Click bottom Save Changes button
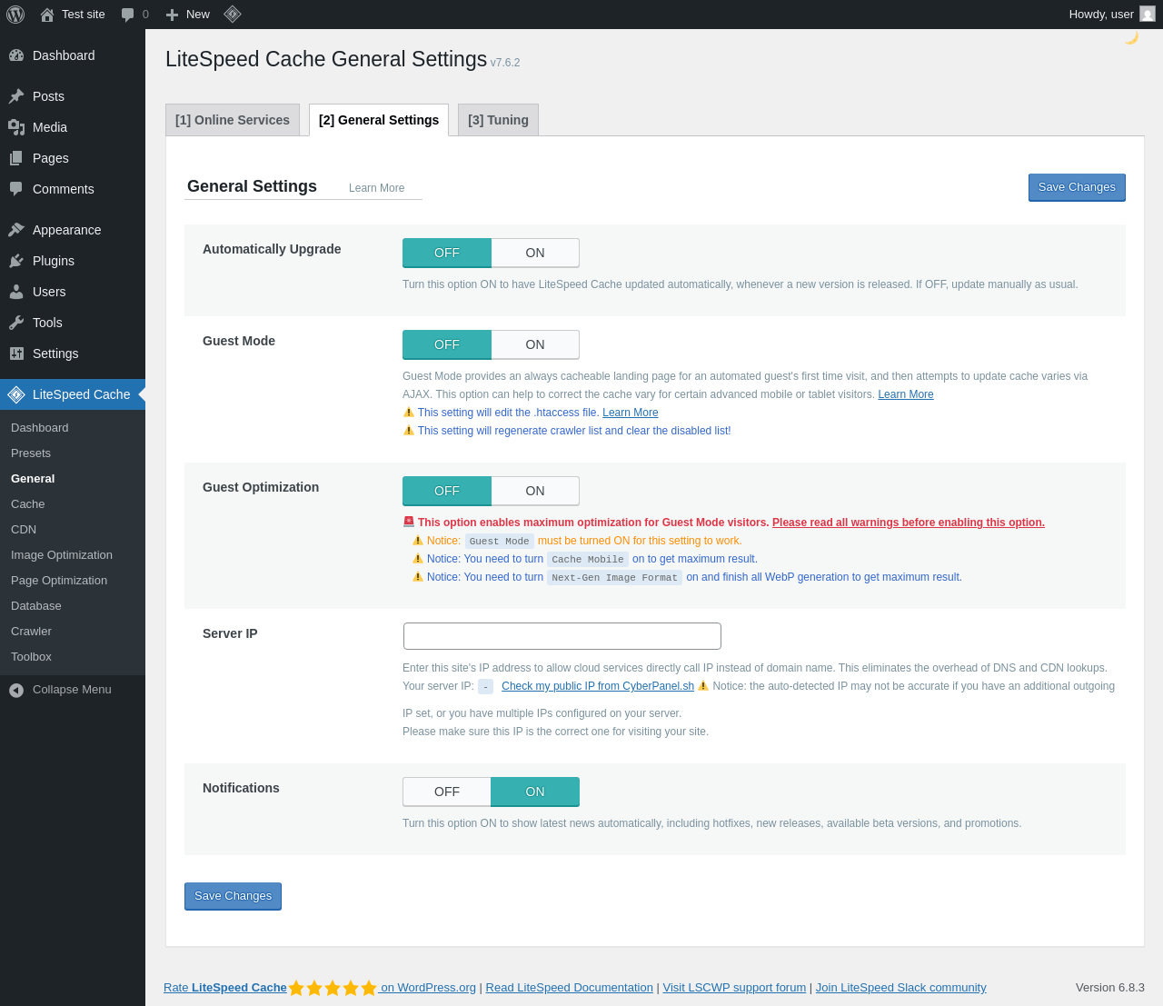This screenshot has height=1006, width=1163. [233, 896]
